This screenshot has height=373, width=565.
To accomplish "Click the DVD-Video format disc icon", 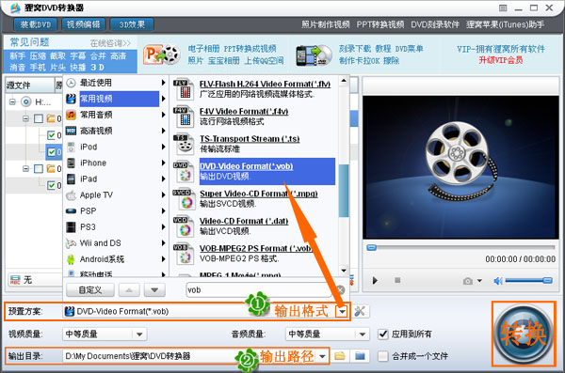I will (185, 172).
